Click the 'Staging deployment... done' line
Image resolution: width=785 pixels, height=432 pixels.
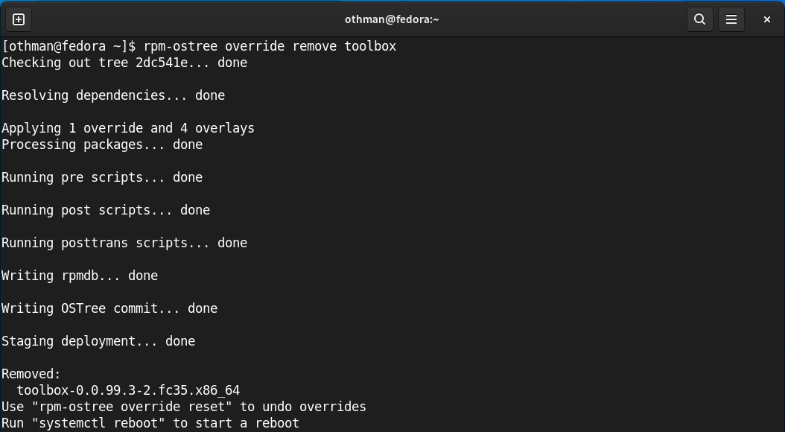[98, 341]
